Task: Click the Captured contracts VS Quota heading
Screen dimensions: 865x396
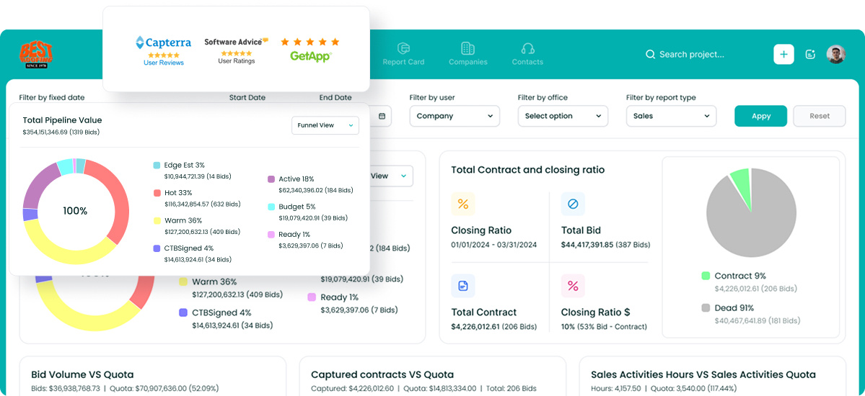Action: (x=382, y=374)
